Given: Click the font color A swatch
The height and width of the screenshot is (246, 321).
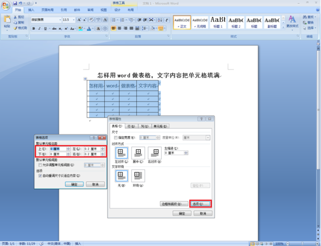Looking at the screenshot, I should coord(89,29).
